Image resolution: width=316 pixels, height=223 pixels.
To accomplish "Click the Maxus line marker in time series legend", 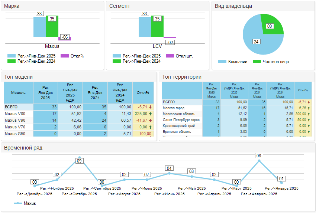I will click(x=18, y=203).
